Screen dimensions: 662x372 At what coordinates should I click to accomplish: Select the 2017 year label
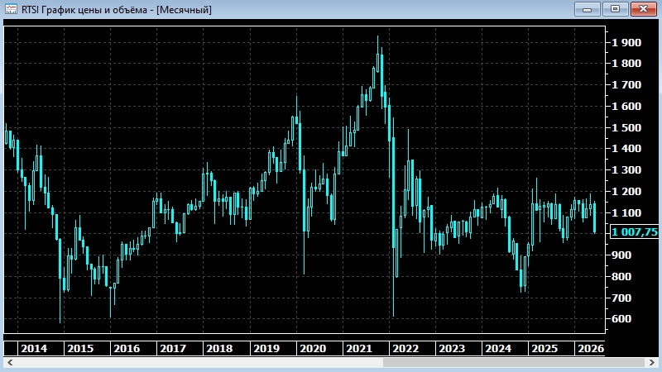click(x=173, y=348)
